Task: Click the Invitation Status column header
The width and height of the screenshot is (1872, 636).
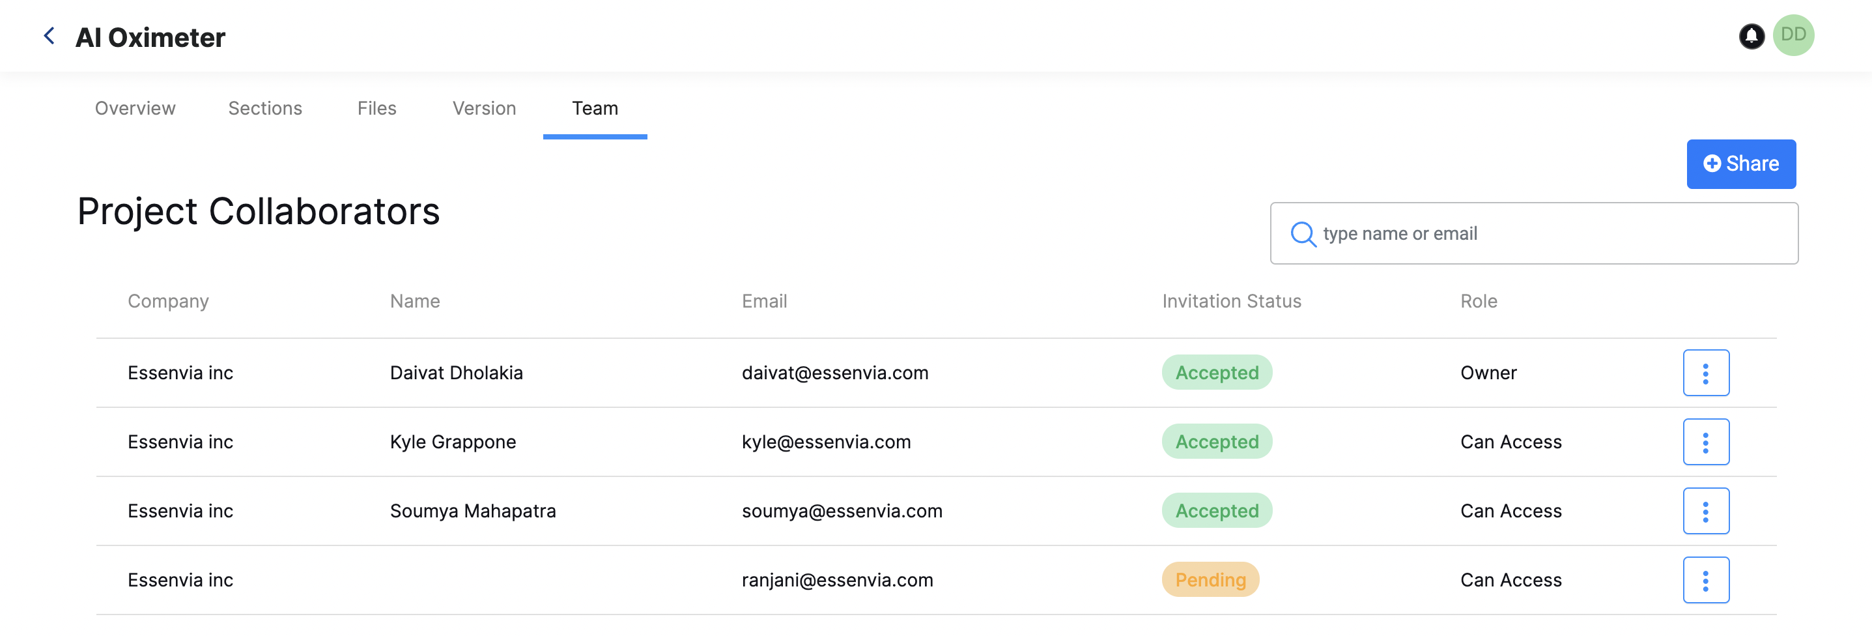Action: [x=1232, y=301]
